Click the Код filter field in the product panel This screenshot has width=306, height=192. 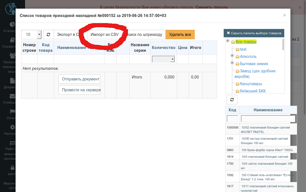[232, 119]
